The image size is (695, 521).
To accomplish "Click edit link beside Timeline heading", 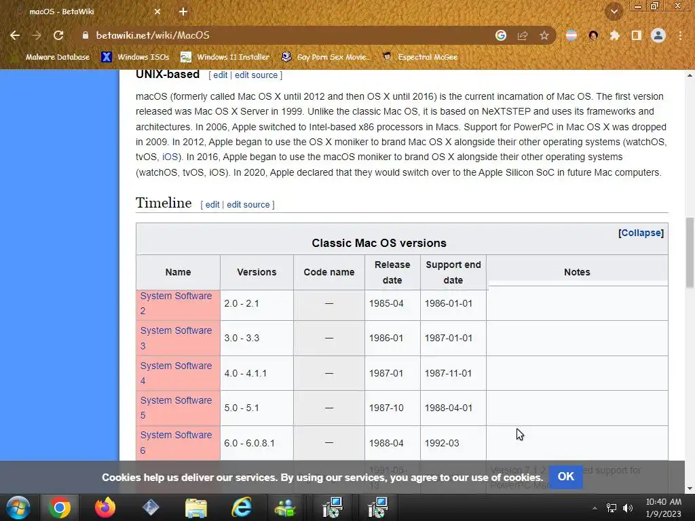I will pos(212,205).
